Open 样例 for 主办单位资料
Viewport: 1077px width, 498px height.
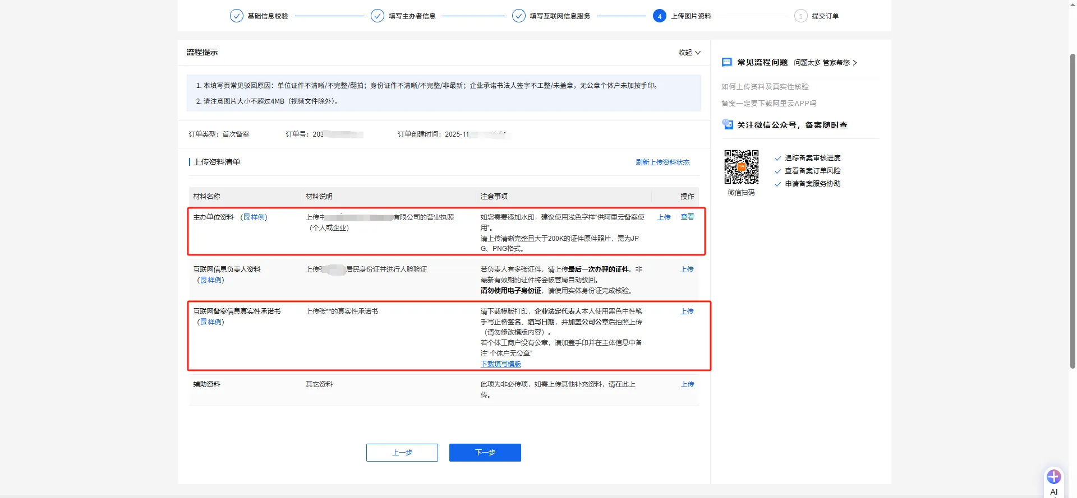click(255, 217)
